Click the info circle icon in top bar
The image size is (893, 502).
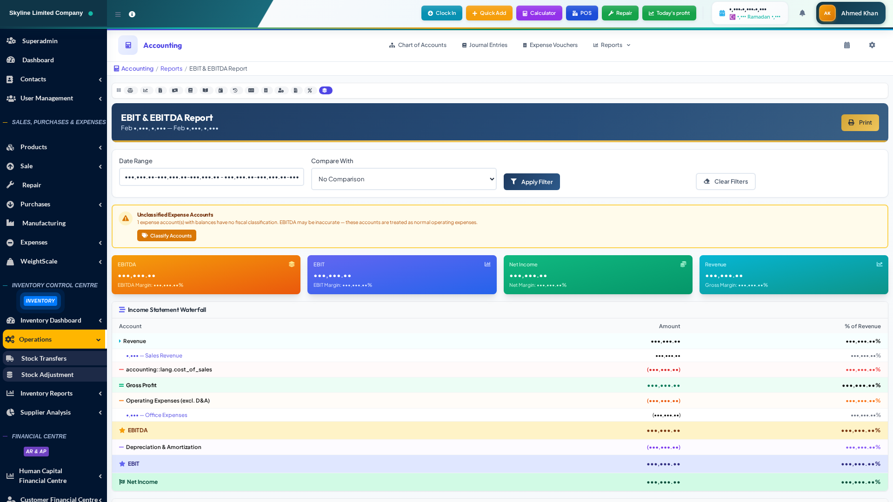(132, 14)
